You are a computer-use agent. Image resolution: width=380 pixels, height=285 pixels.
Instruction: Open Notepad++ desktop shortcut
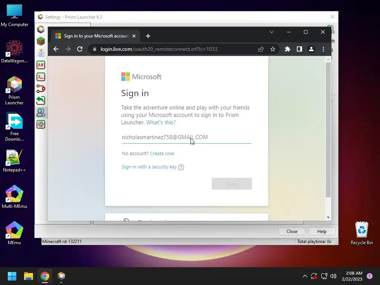coord(14,160)
